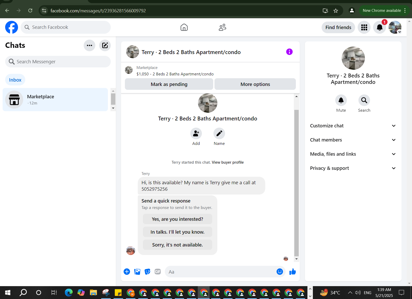Choose a GIF icon
Image resolution: width=412 pixels, height=299 pixels.
click(x=158, y=272)
